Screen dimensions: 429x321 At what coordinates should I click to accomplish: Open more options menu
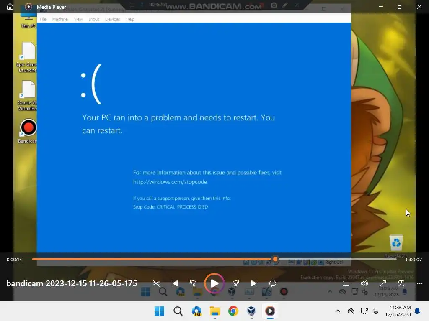(420, 283)
